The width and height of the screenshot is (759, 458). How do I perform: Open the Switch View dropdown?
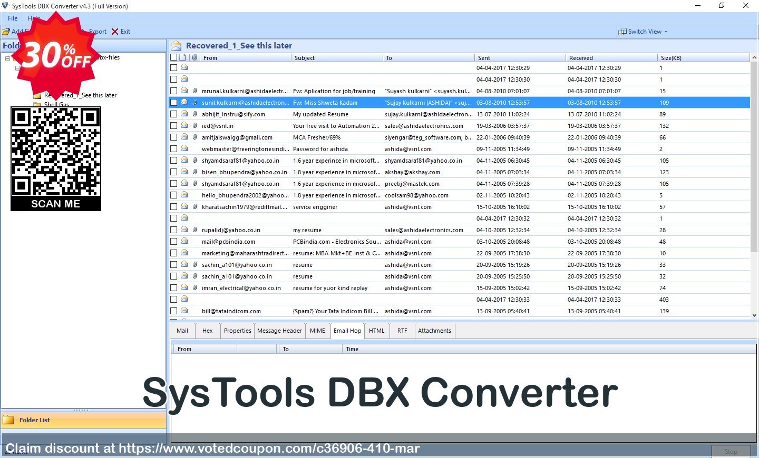643,32
